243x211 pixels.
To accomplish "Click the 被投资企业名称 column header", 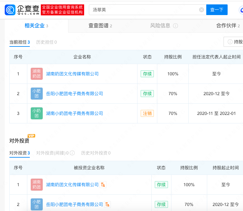I will (89, 168).
